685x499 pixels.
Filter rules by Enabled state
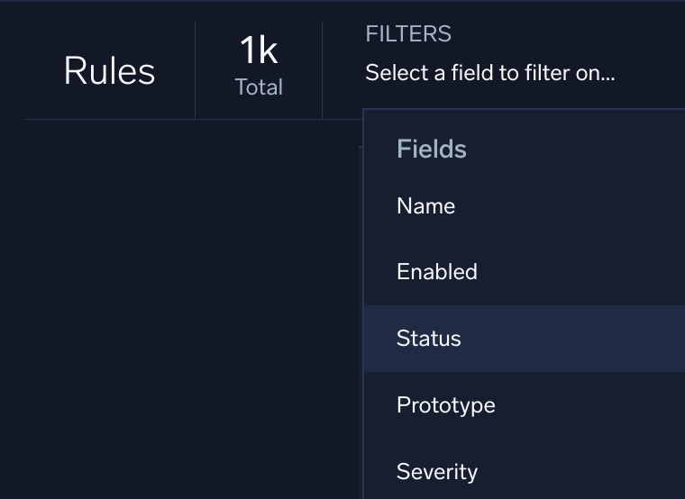(x=436, y=272)
